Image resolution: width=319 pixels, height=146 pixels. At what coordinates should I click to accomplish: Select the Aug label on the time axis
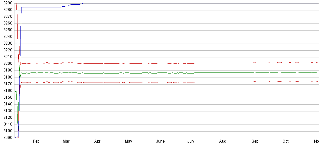222,142
